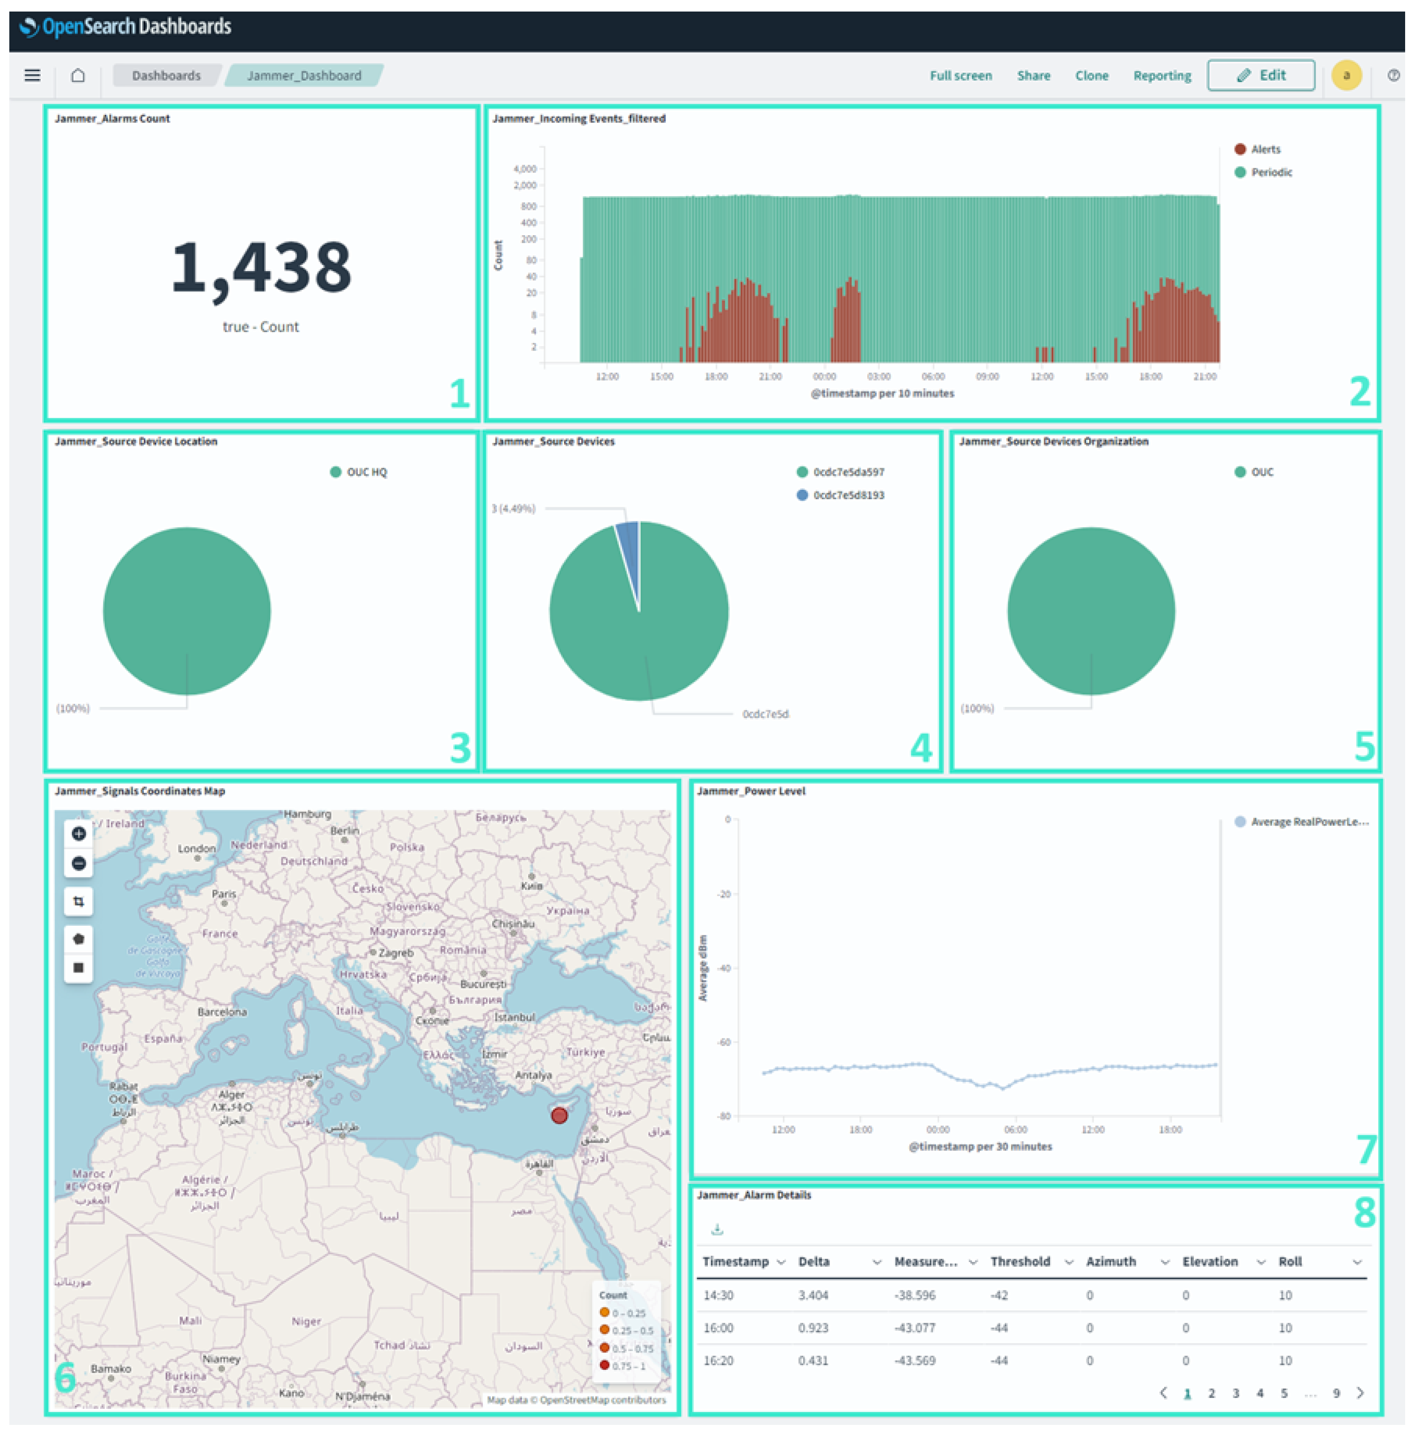
Task: Choose the draw polygon map tool
Action: (x=79, y=939)
